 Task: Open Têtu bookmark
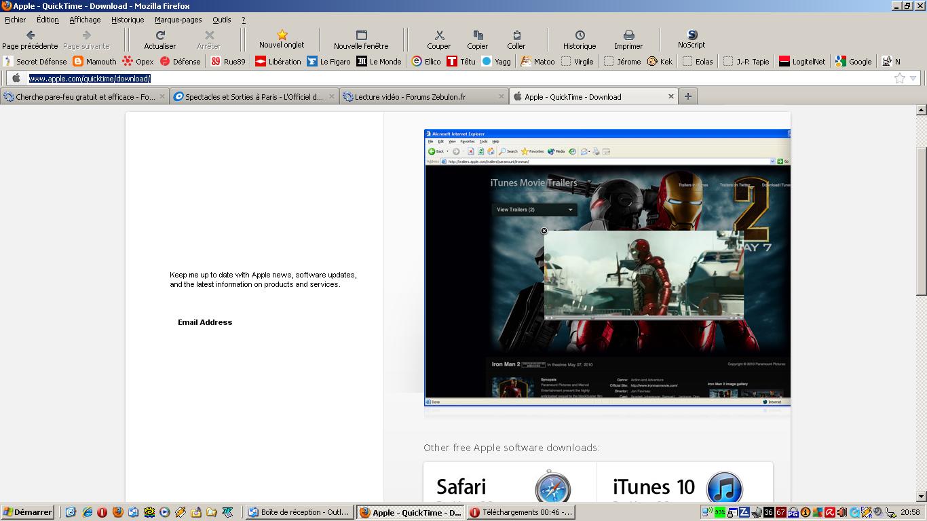(x=461, y=61)
